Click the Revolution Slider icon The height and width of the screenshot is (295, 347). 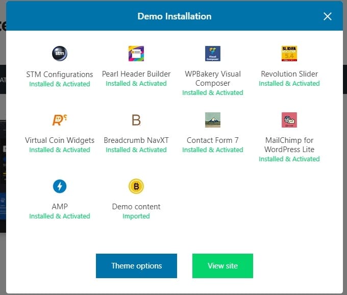coord(289,53)
